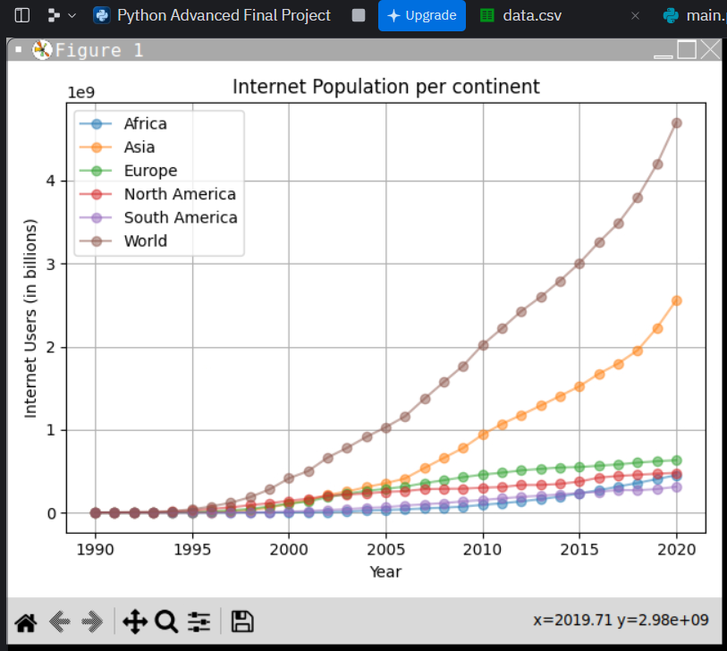This screenshot has width=727, height=651.
Task: Click the Upgrade button
Action: 421,16
